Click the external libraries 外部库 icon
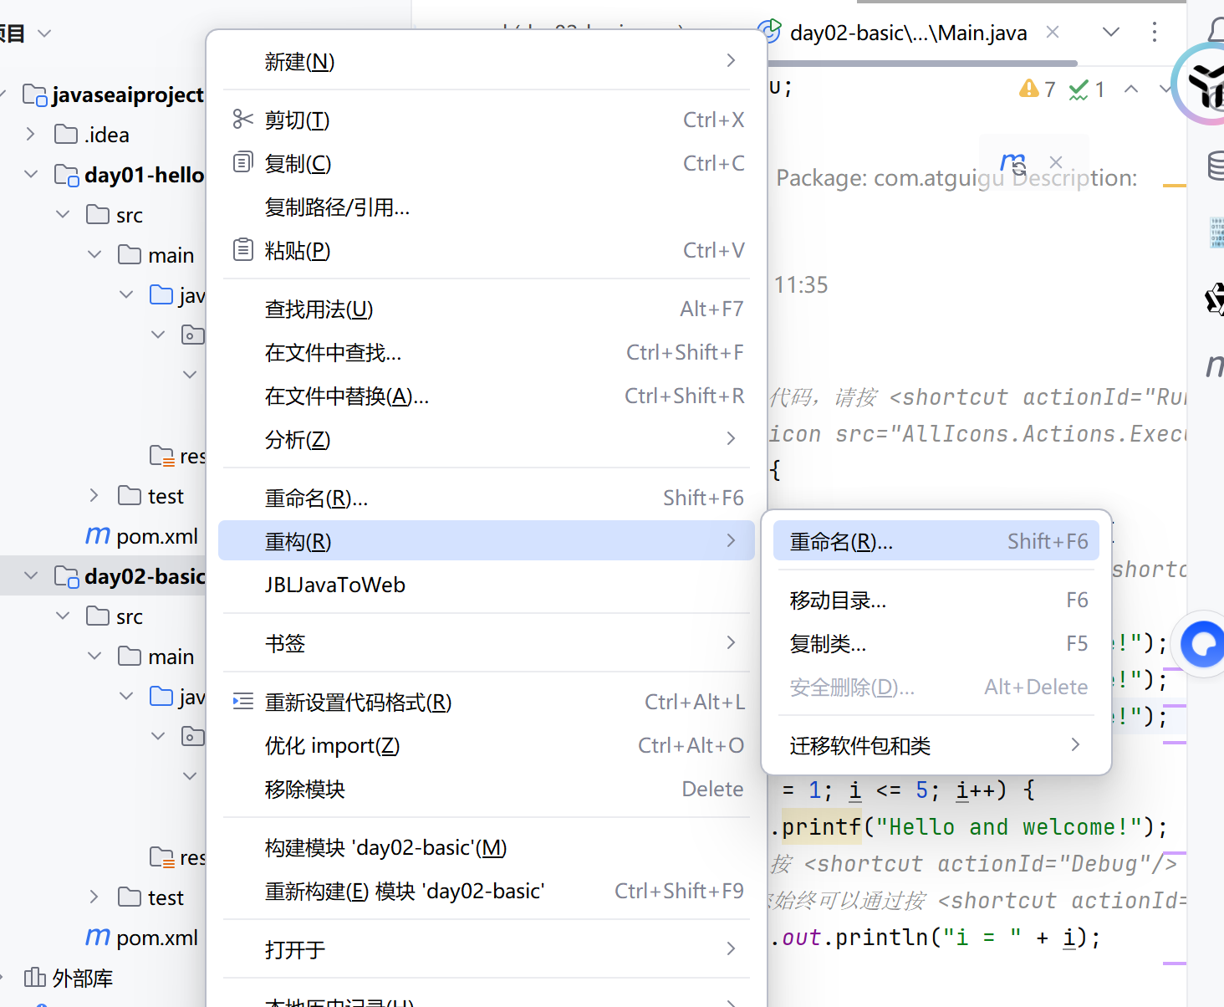This screenshot has width=1224, height=1007. tap(34, 977)
